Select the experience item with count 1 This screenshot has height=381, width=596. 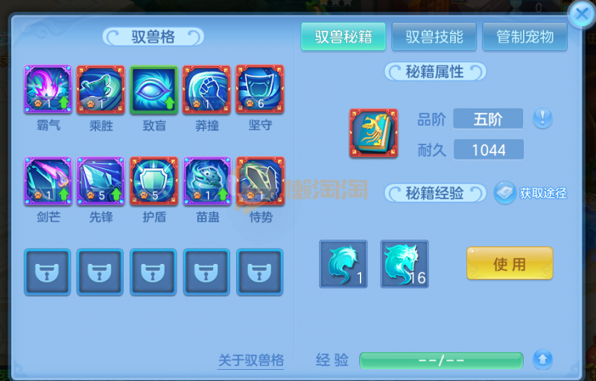tap(343, 263)
